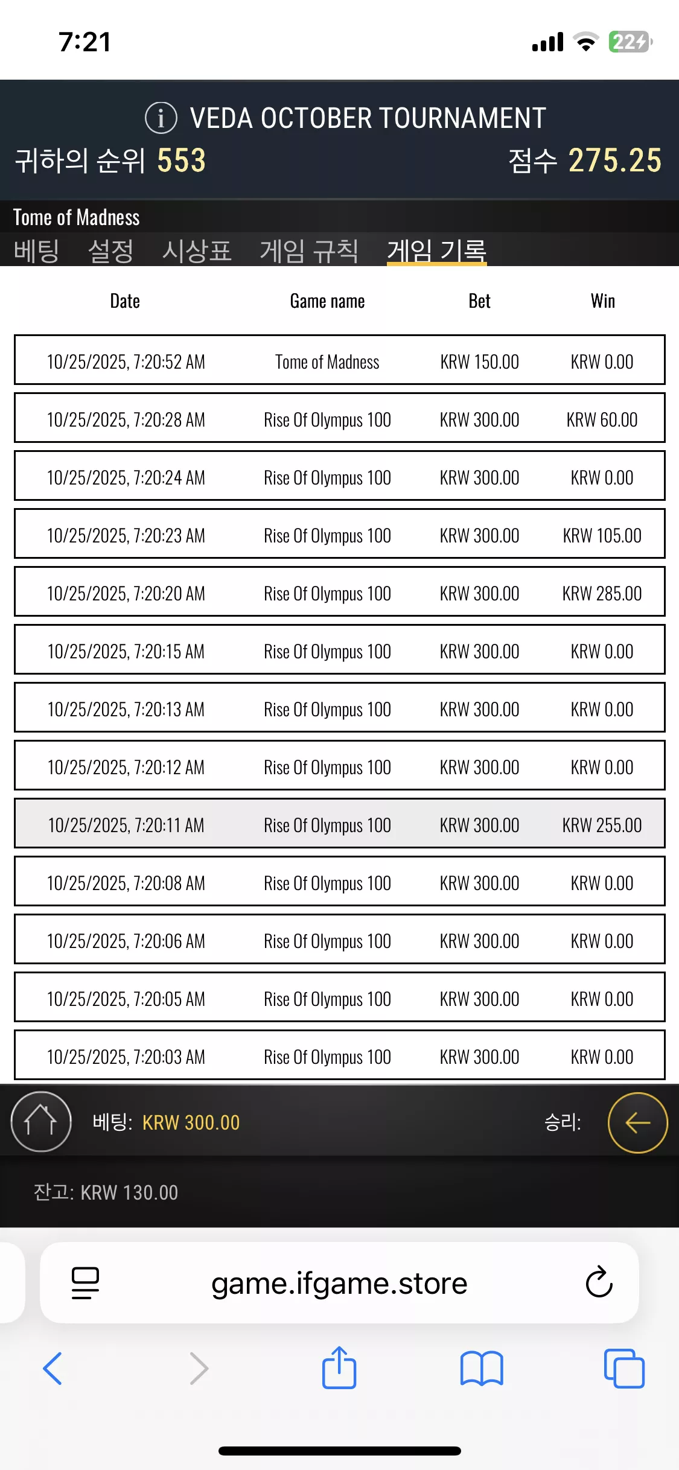Viewport: 679px width, 1470px height.
Task: Tap the game.ifgame.store address field
Action: tap(339, 1282)
